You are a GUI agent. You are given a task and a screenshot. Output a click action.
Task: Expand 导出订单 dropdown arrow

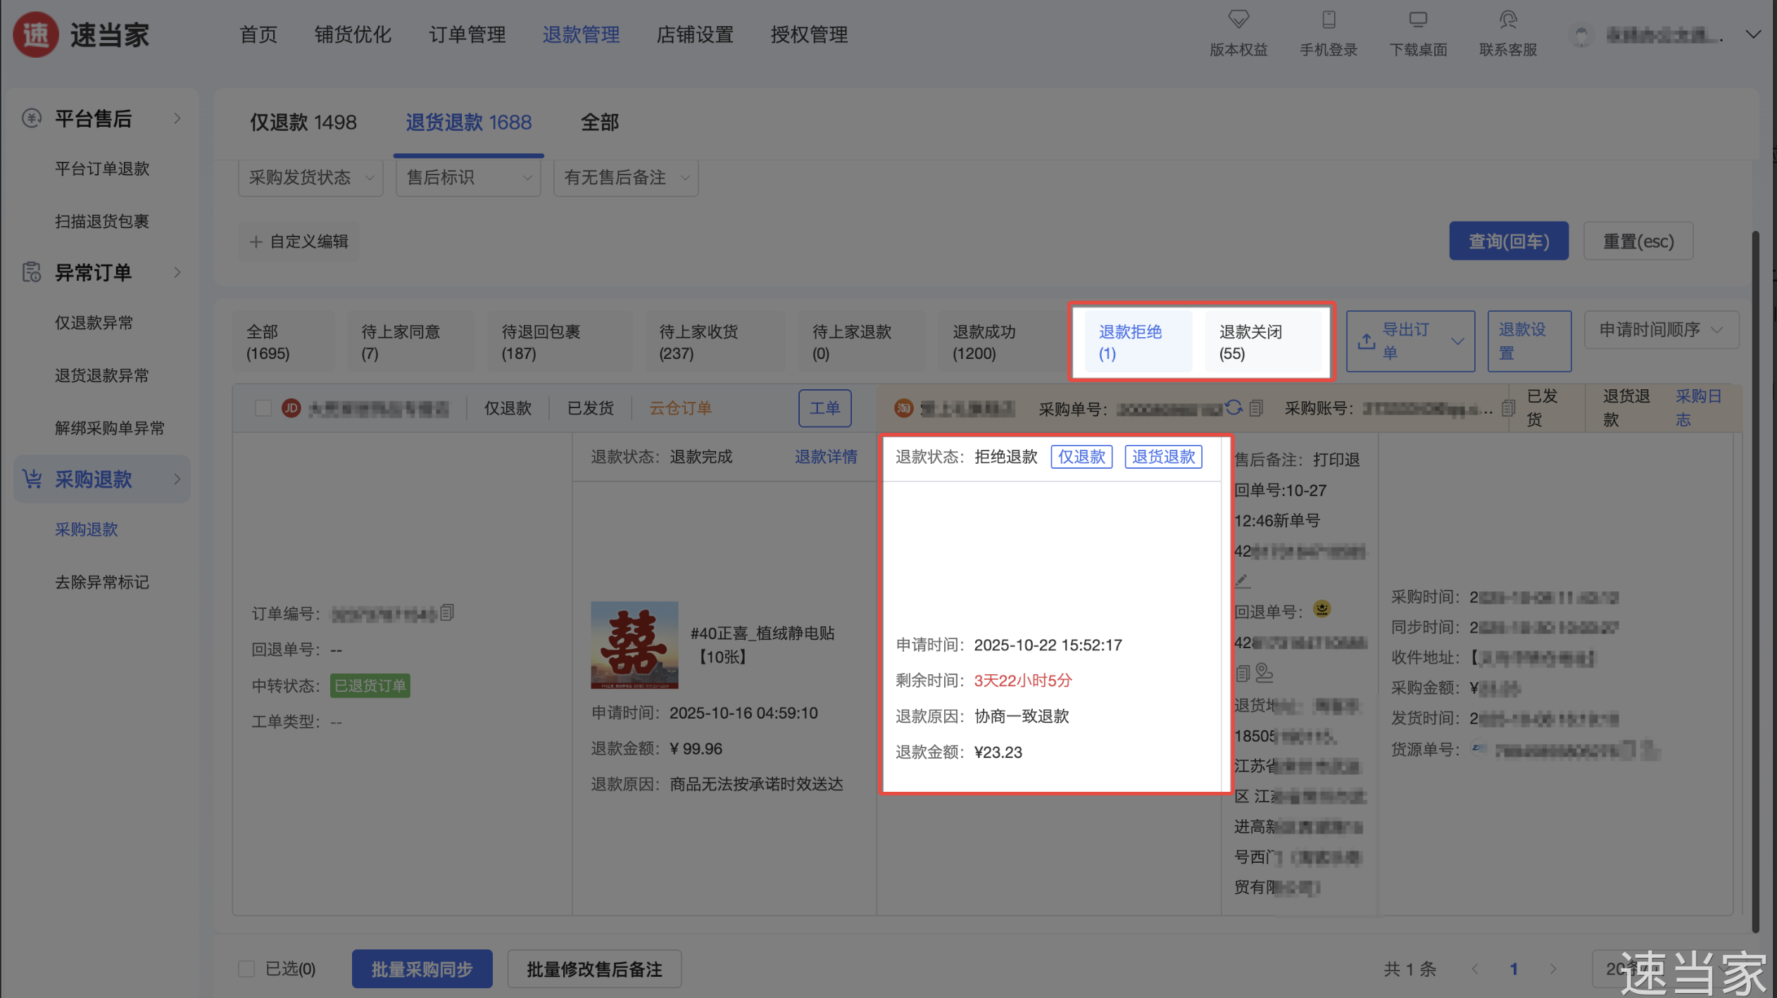pos(1457,341)
